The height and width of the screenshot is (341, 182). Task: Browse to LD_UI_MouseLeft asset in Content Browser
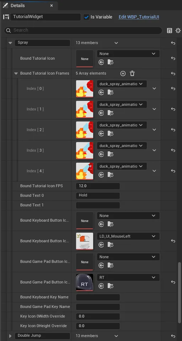click(x=111, y=245)
